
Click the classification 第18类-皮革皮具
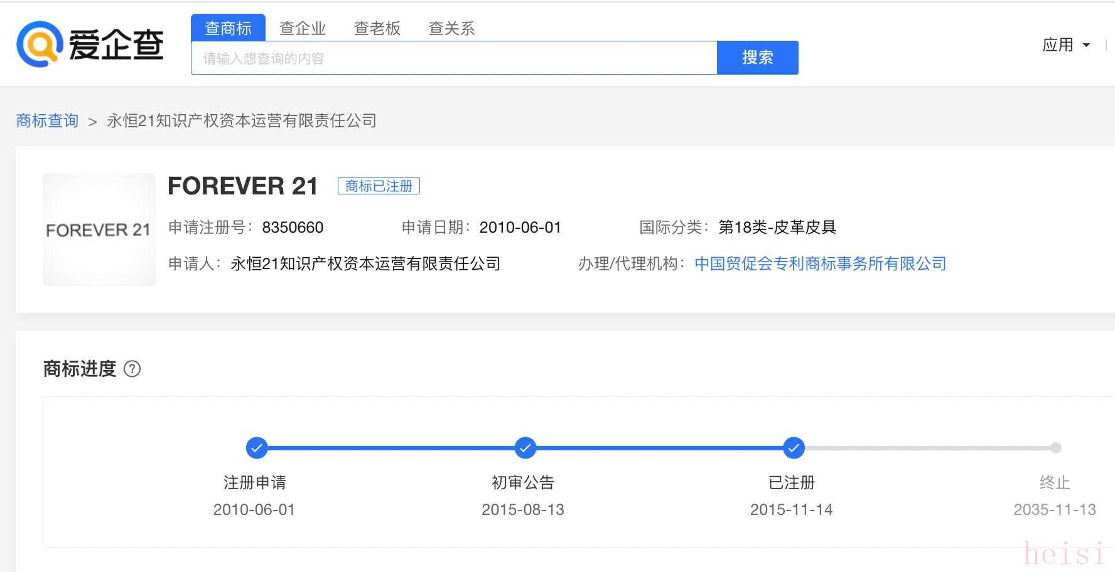777,228
